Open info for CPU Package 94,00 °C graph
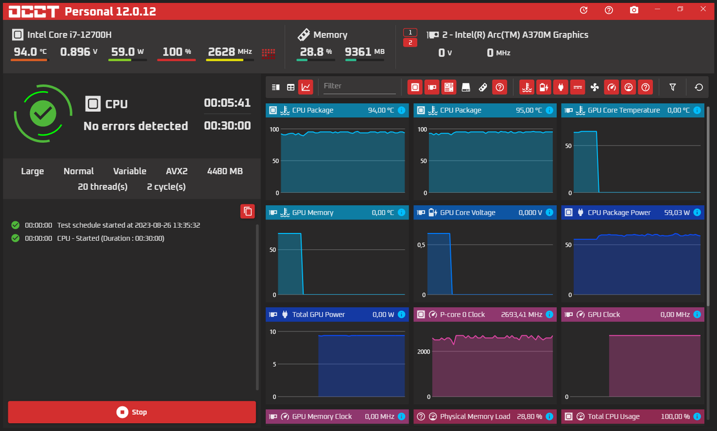The image size is (717, 431). [x=401, y=111]
